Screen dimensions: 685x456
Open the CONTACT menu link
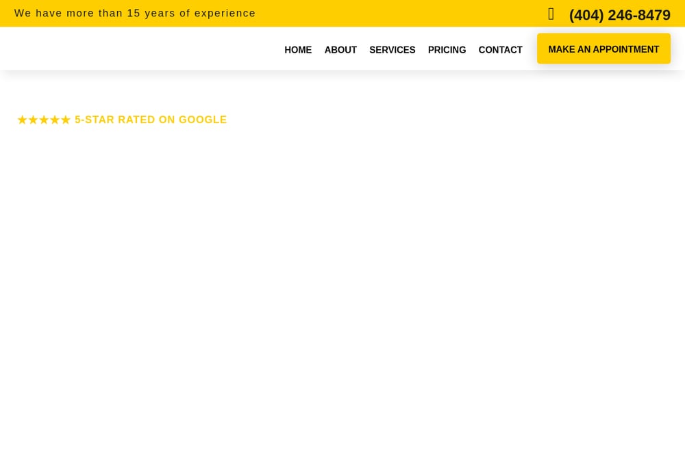(500, 50)
